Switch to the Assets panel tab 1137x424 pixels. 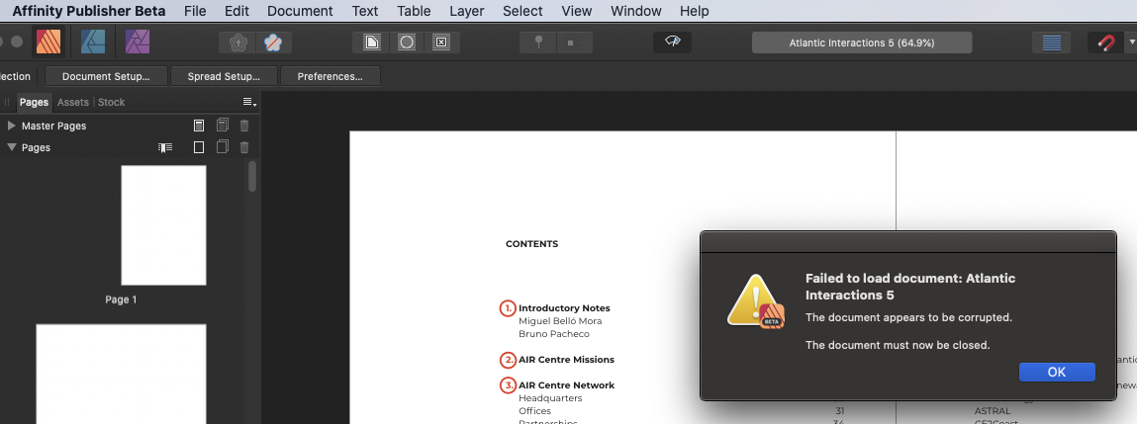click(x=73, y=102)
